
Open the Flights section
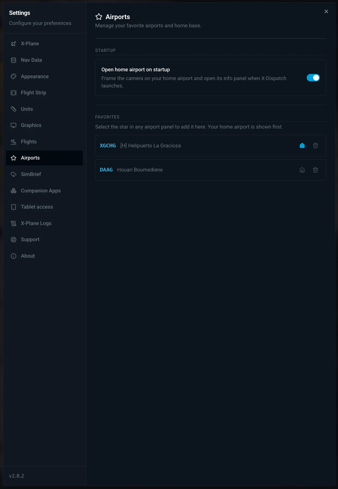45,142
